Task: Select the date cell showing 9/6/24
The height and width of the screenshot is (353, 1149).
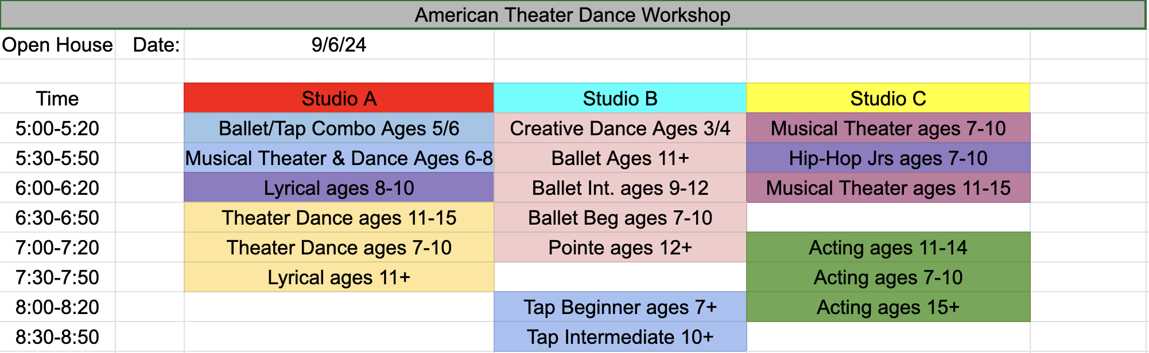Action: (339, 45)
